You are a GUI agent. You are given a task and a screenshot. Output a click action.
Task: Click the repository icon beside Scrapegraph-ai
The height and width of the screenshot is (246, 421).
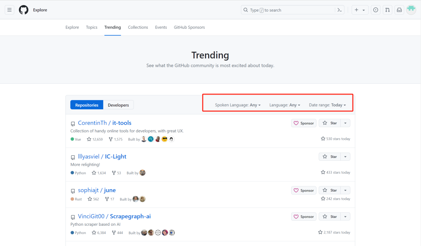point(73,217)
